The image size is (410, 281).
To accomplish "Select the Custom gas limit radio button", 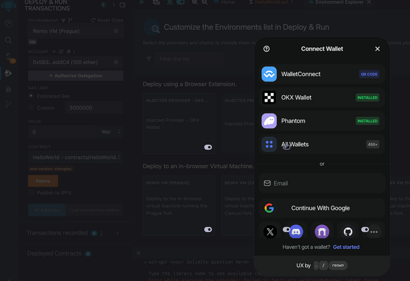I will 31,108.
